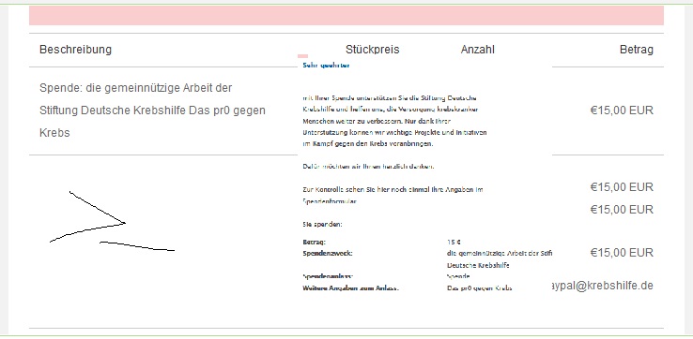Click the paypal@krebshilfe.de email address

[x=603, y=286]
